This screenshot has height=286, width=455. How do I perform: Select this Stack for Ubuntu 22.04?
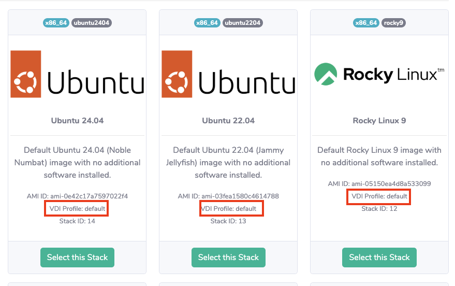tap(228, 258)
